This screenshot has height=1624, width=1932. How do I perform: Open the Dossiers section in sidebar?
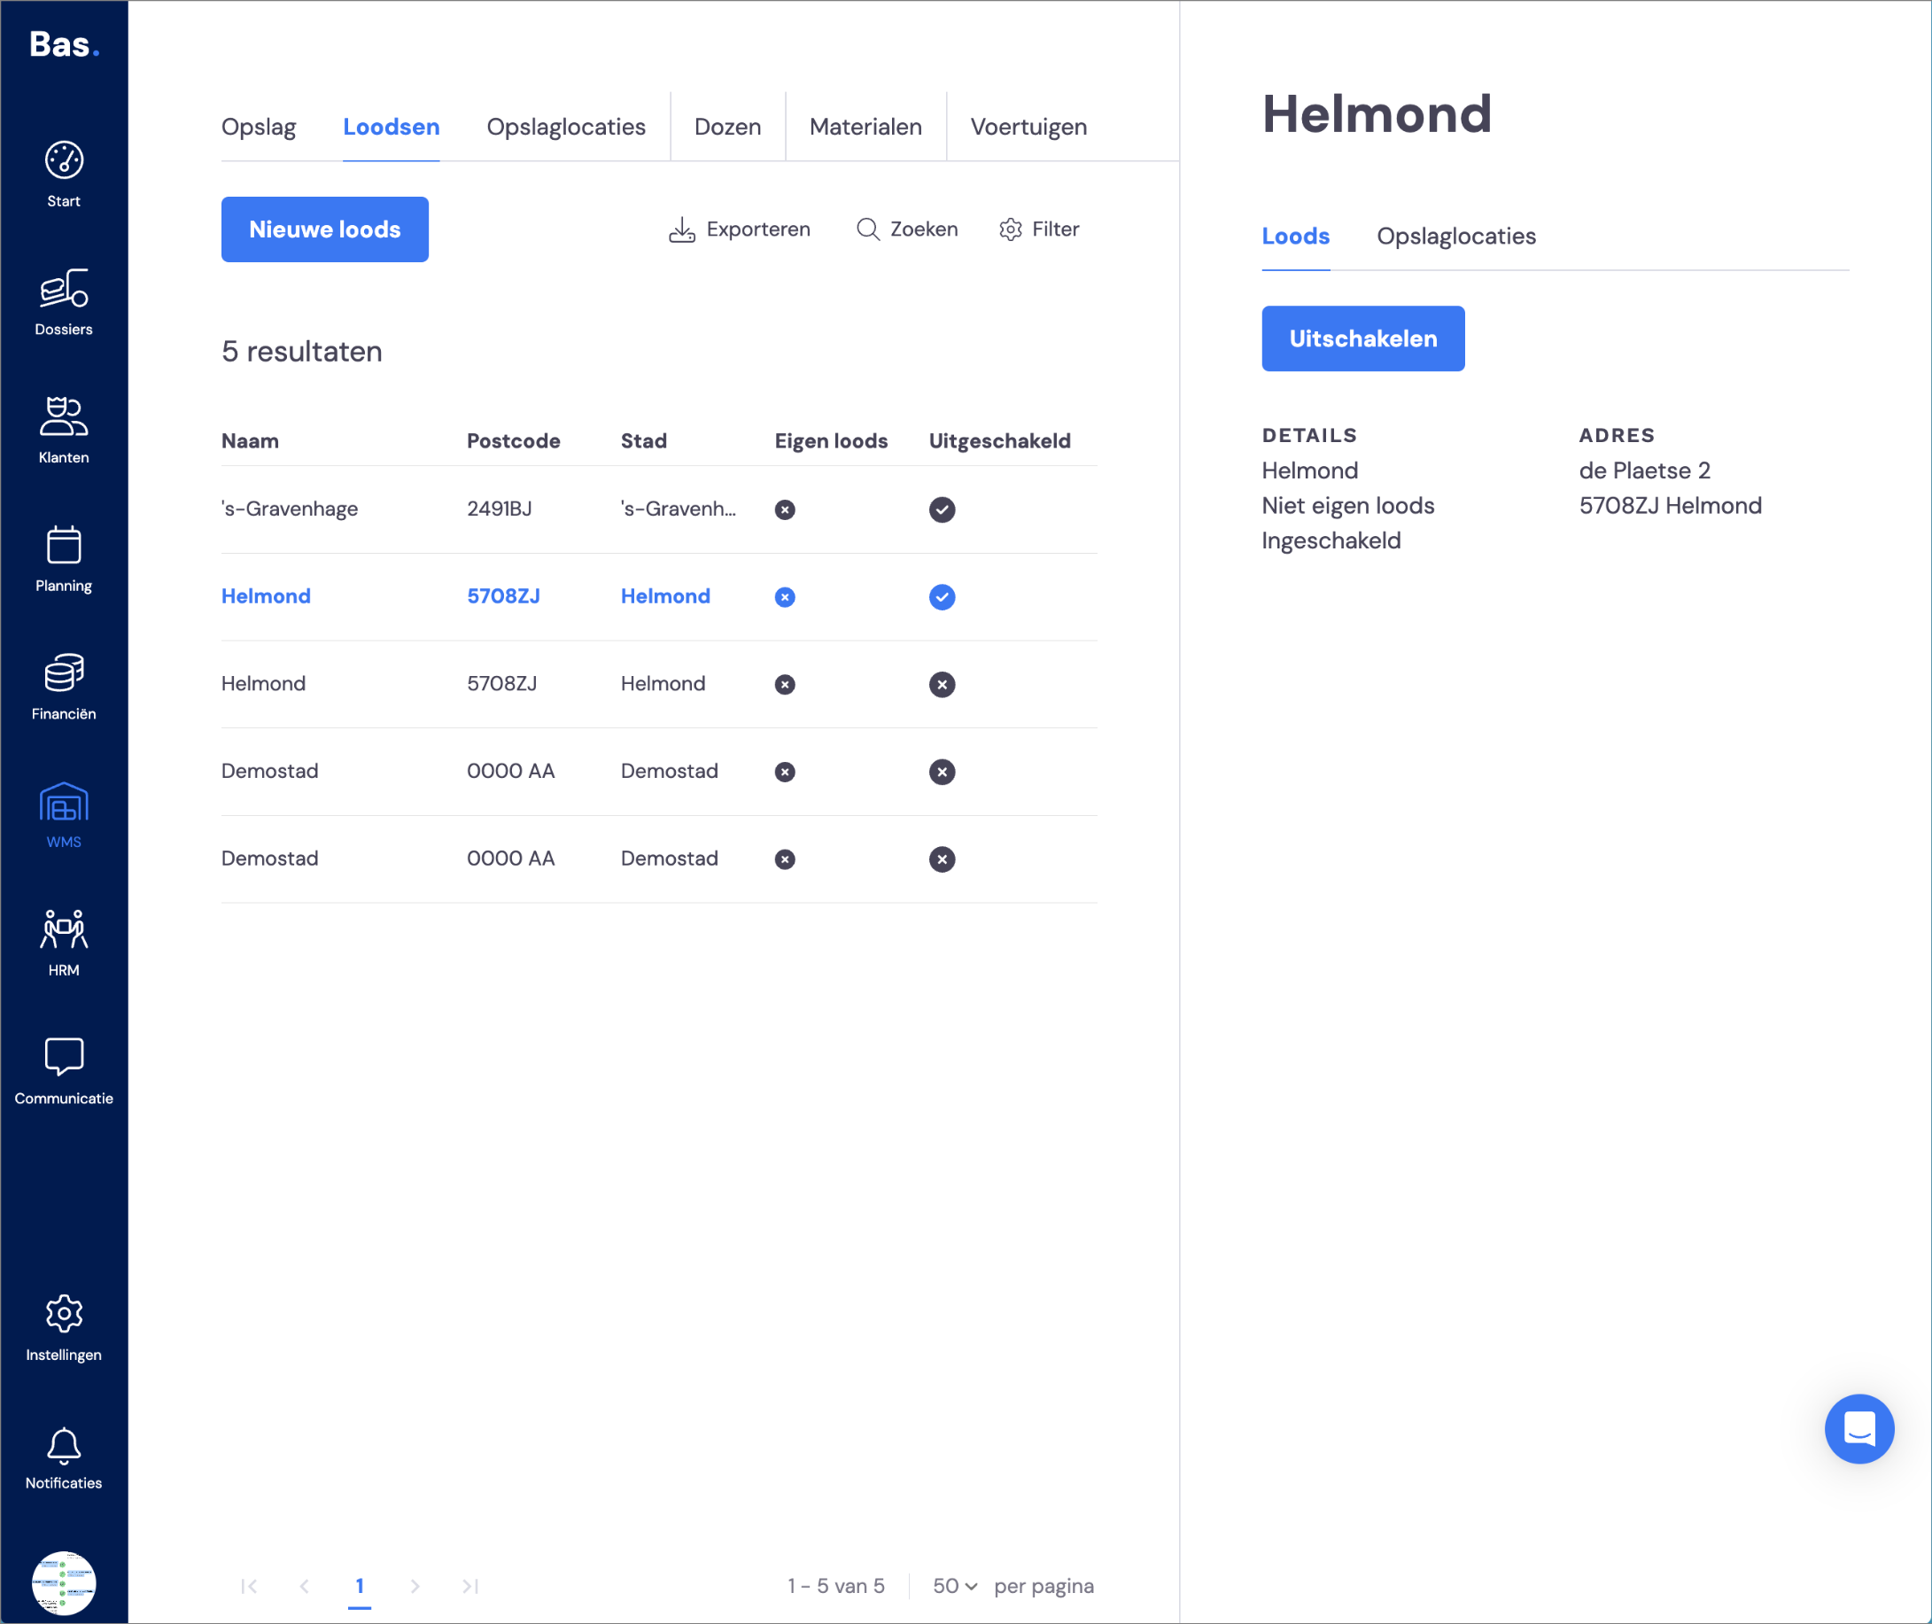tap(64, 302)
